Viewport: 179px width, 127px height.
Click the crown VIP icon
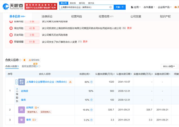(x=175, y=7)
